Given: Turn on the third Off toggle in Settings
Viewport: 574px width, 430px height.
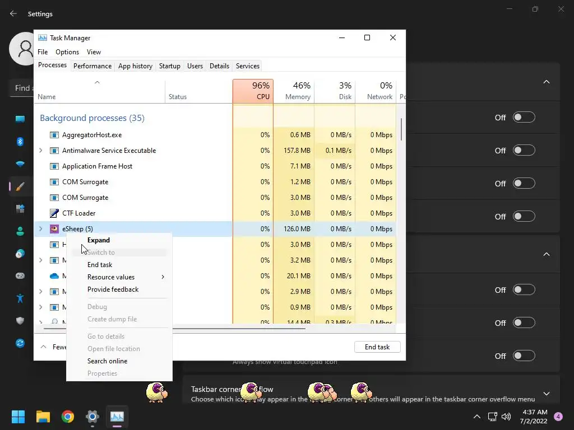Looking at the screenshot, I should coord(524,183).
